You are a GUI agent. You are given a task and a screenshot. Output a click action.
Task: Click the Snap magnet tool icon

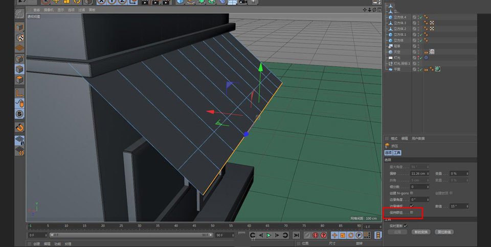pos(19,127)
